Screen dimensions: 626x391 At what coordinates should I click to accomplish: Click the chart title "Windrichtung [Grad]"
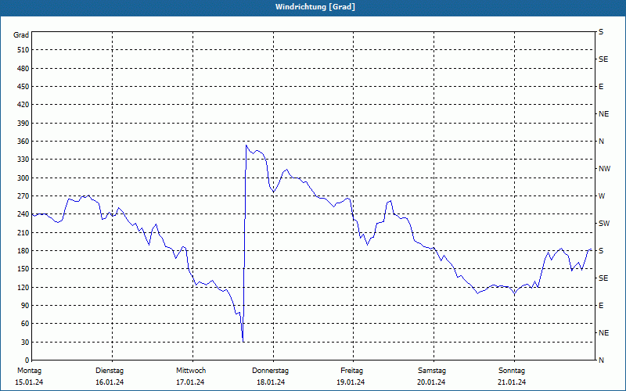315,7
